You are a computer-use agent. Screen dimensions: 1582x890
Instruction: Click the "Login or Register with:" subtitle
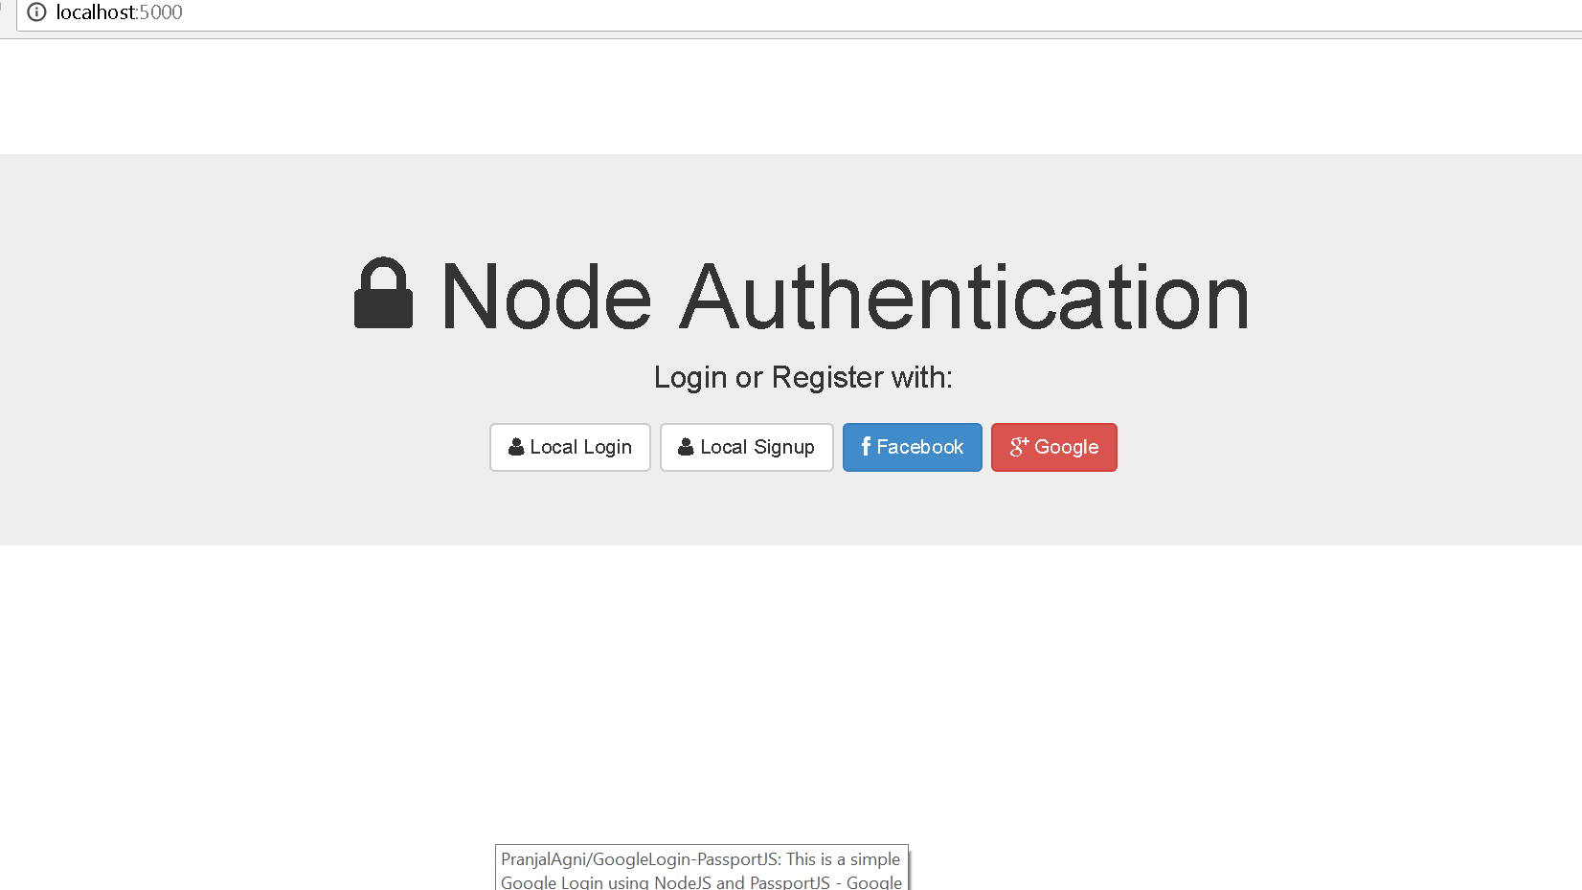[x=802, y=377]
